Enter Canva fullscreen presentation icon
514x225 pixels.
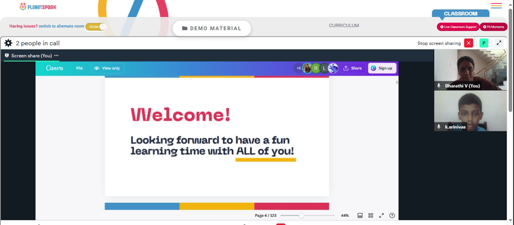(381, 215)
